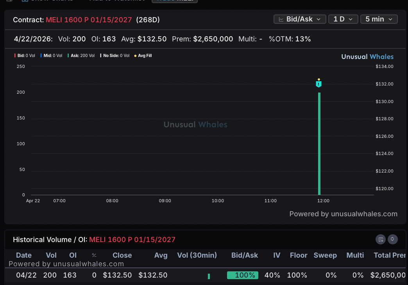Sort by the Close column header

point(122,255)
